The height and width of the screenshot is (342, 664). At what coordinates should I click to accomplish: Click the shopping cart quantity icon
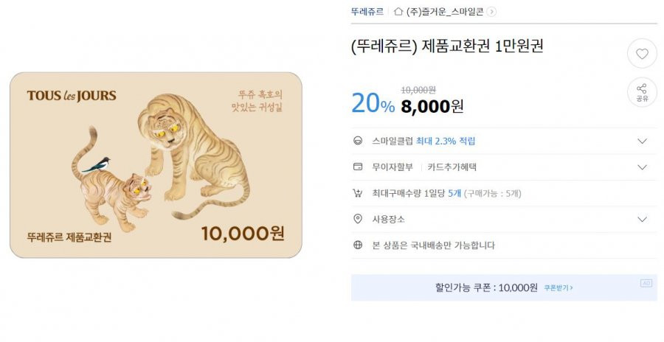coord(358,193)
